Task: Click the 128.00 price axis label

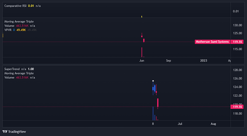Action: click(x=237, y=70)
